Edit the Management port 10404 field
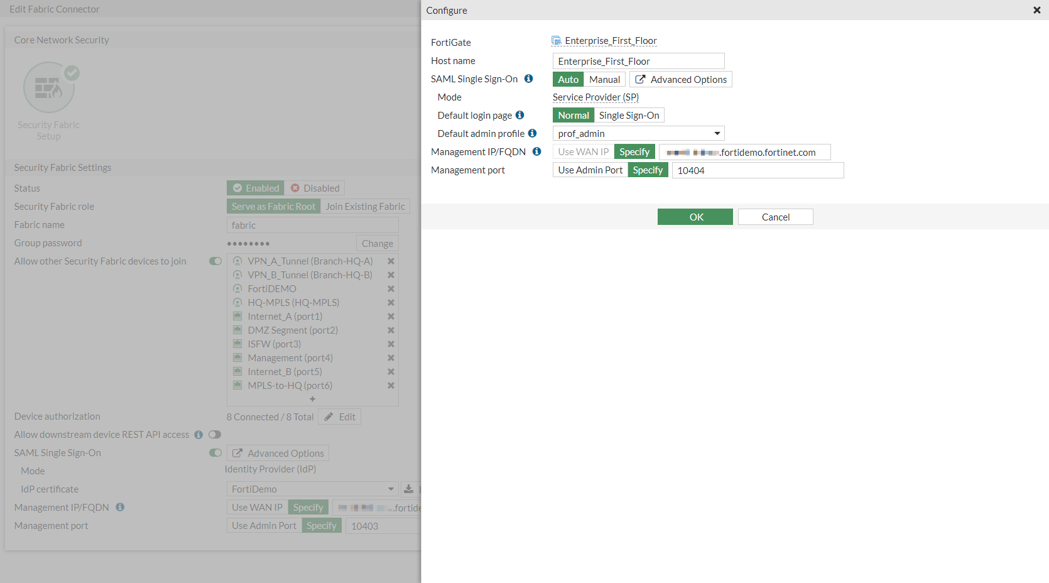The image size is (1049, 583). [x=758, y=170]
